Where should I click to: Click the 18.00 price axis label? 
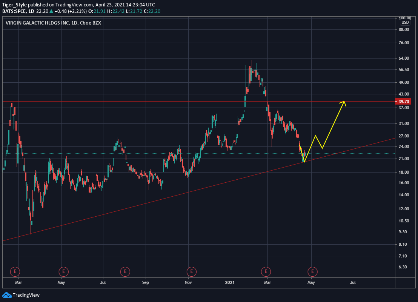tap(404, 173)
